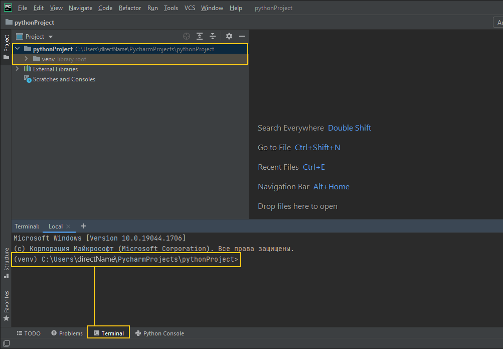Image resolution: width=503 pixels, height=349 pixels.
Task: Click the pythonProject breadcrumb in navigation bar
Action: (30, 23)
